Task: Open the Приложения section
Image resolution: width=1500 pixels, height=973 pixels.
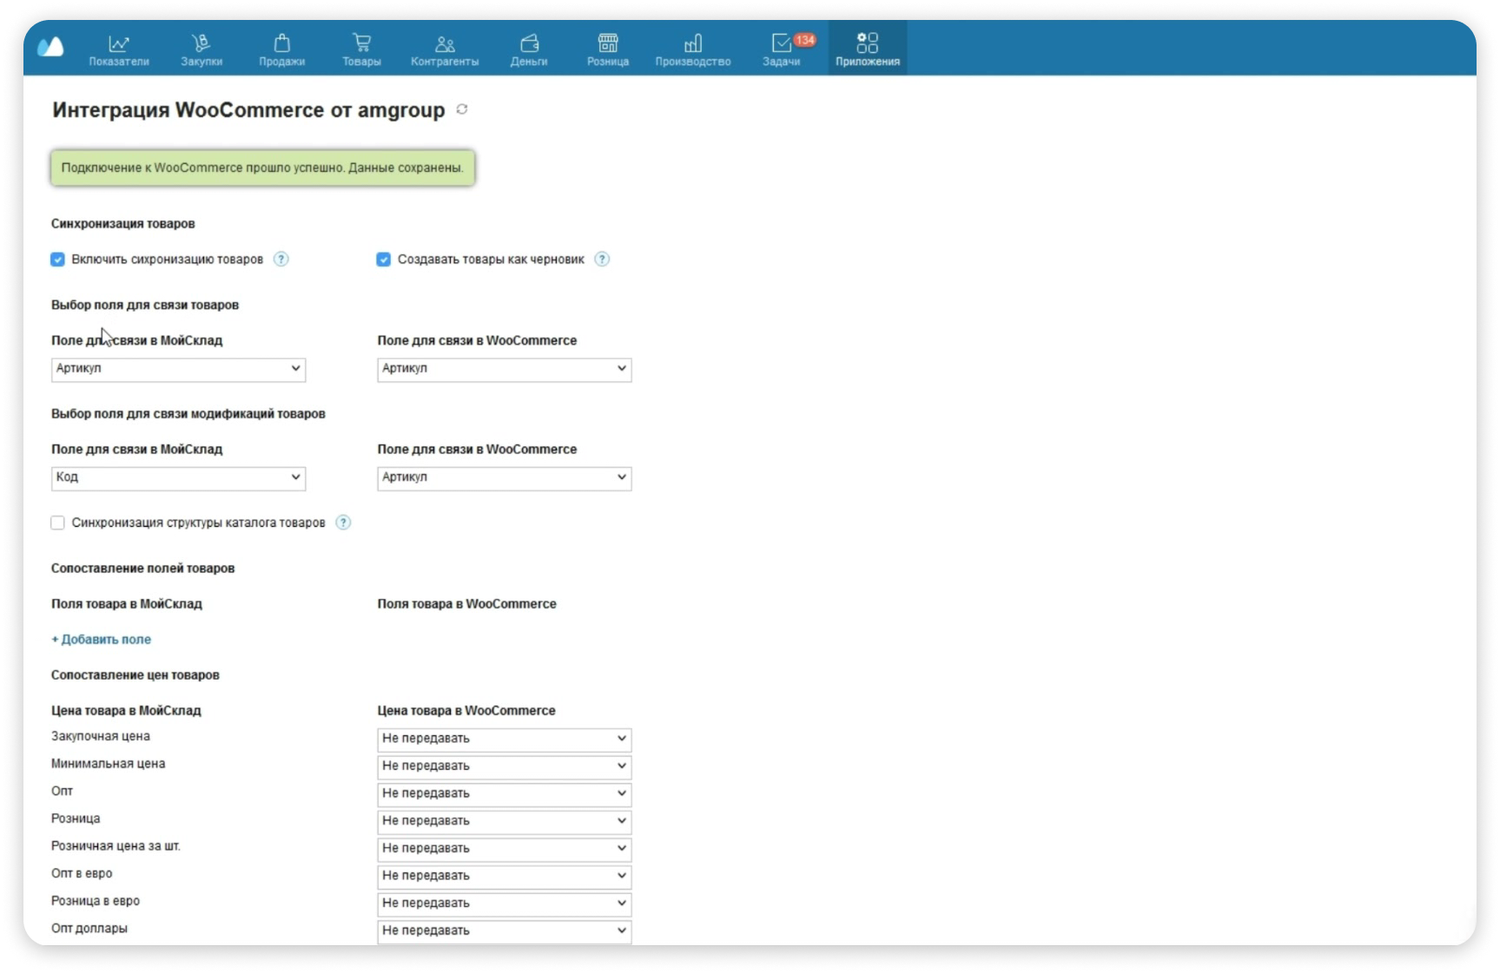Action: [x=868, y=49]
